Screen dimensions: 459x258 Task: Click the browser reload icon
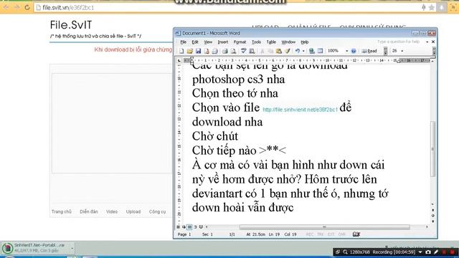[x=27, y=8]
